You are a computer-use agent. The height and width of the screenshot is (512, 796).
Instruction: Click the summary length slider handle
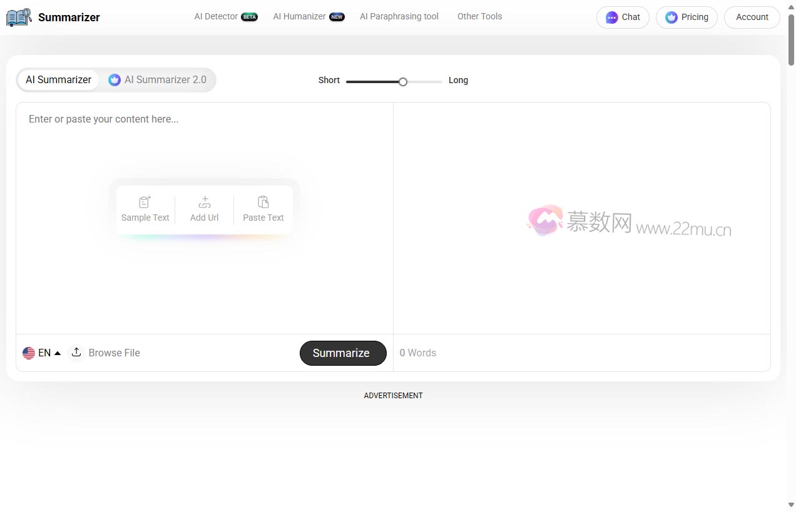coord(403,81)
